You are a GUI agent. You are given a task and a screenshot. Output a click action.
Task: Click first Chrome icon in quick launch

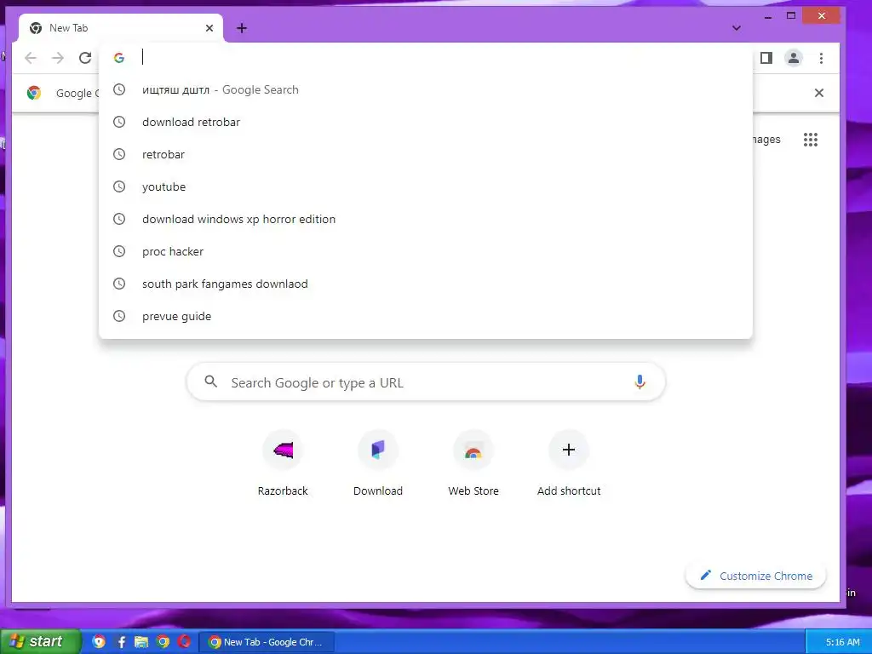[x=99, y=642]
